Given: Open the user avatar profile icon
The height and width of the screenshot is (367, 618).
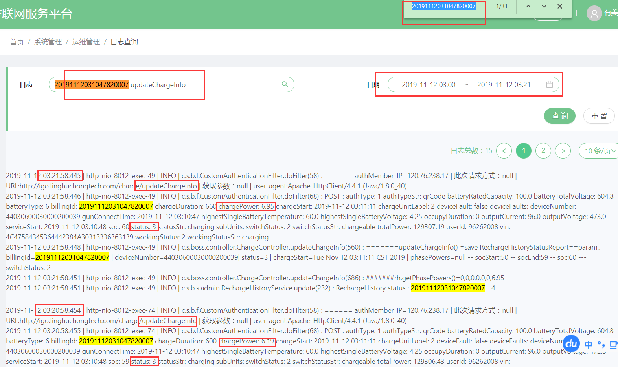Looking at the screenshot, I should (x=594, y=13).
